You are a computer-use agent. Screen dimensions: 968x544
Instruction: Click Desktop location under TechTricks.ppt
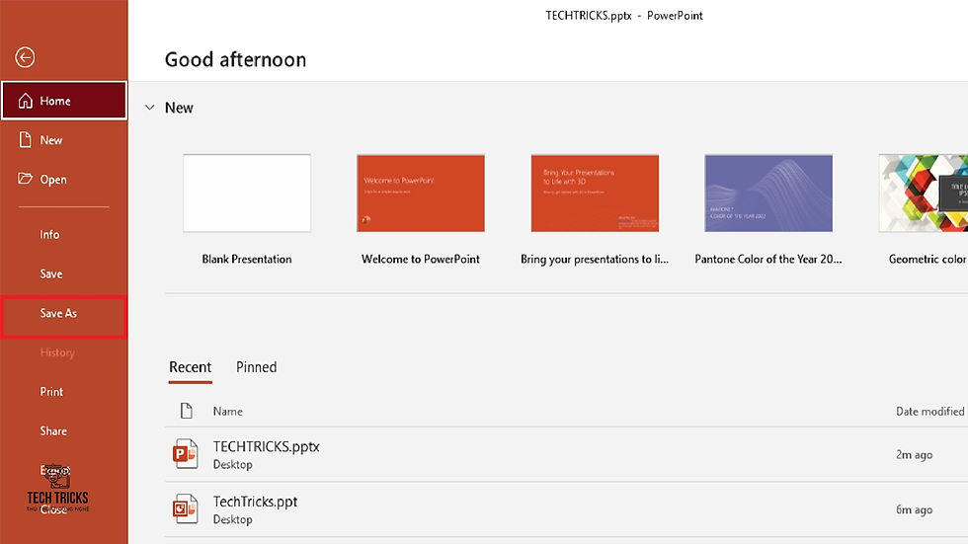point(233,519)
